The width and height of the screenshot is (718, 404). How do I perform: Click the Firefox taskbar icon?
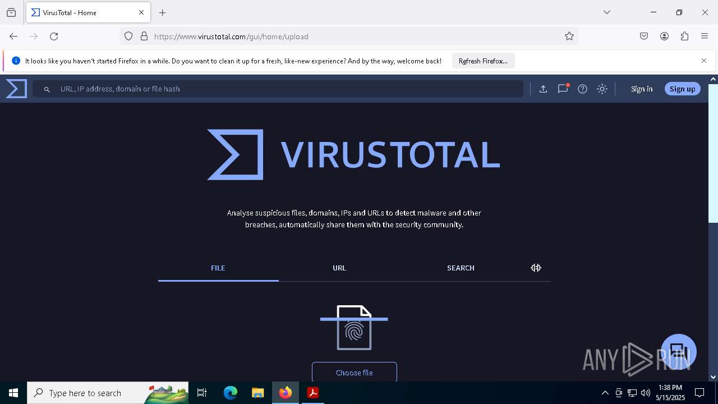286,393
